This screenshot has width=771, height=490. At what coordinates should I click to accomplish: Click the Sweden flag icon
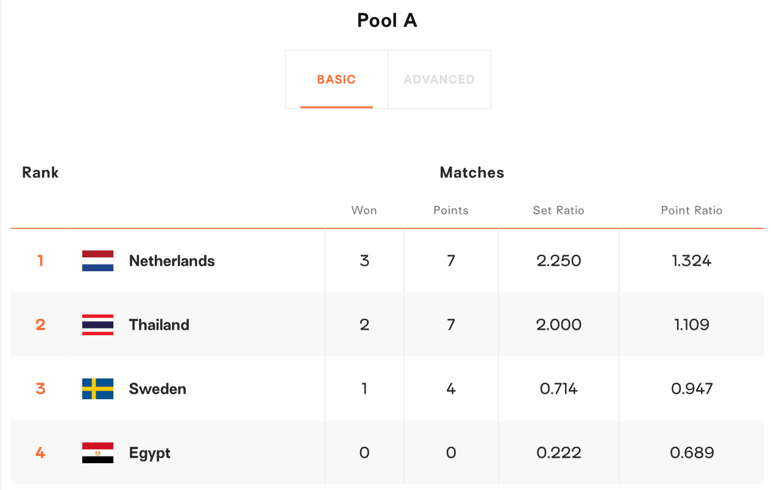pos(98,389)
